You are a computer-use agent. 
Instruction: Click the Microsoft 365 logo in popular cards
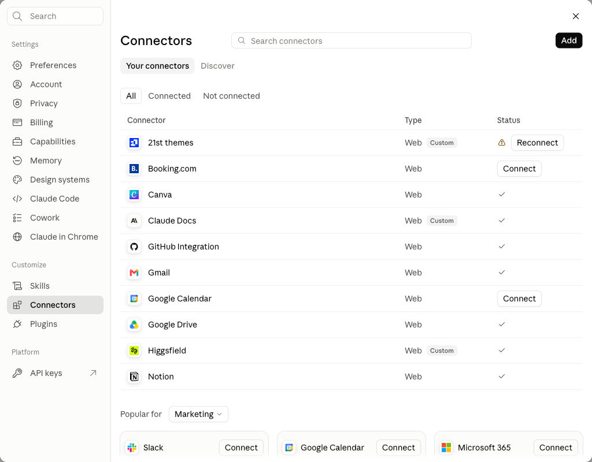446,448
